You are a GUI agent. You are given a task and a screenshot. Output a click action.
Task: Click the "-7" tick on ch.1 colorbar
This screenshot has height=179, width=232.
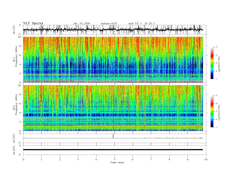(x=216, y=79)
